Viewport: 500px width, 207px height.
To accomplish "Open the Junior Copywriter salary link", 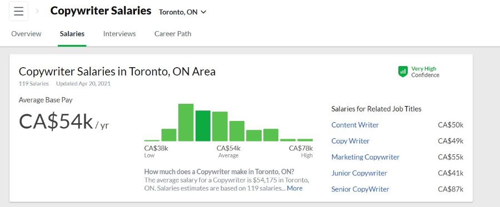I will 359,173.
